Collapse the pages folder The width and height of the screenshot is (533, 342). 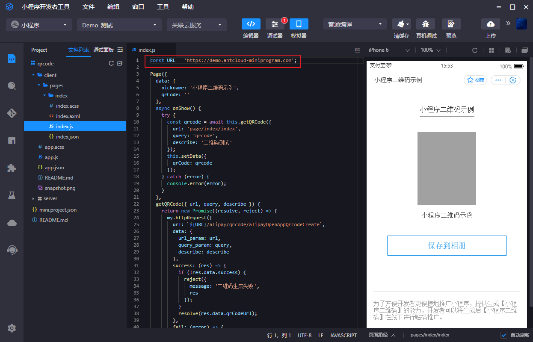pyautogui.click(x=39, y=85)
